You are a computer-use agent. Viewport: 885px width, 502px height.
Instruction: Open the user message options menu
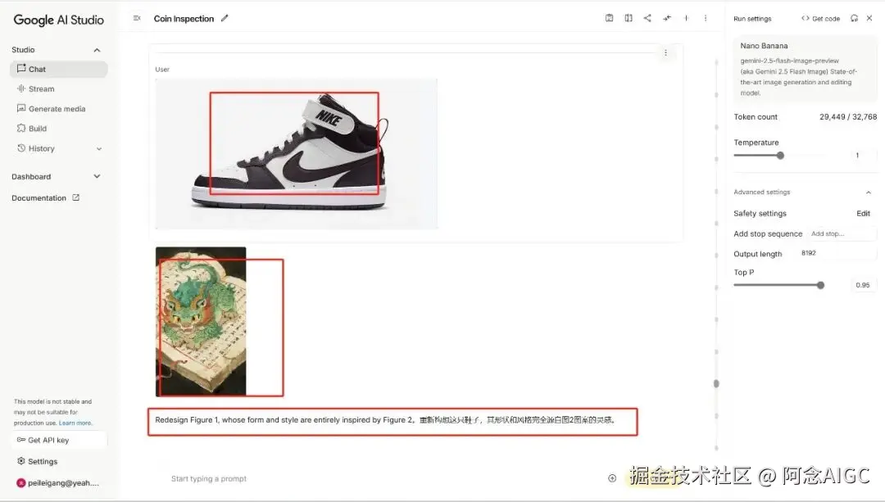[665, 52]
